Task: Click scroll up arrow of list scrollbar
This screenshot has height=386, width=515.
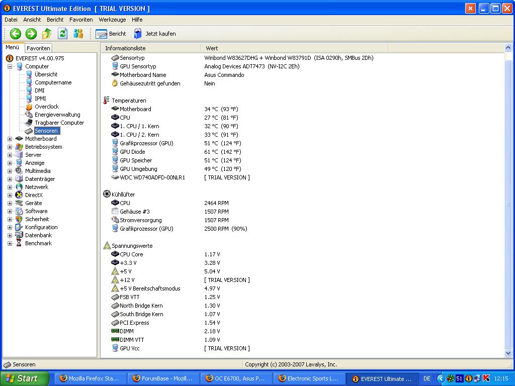Action: [x=508, y=48]
